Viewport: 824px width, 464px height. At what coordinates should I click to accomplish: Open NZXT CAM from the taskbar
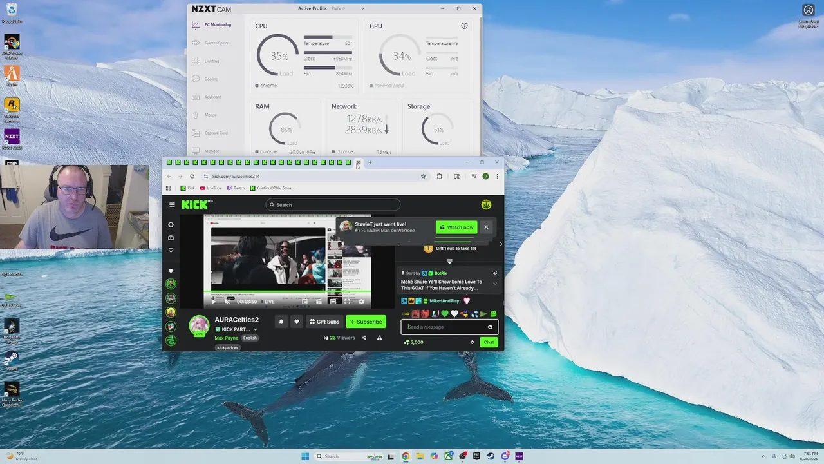point(519,456)
